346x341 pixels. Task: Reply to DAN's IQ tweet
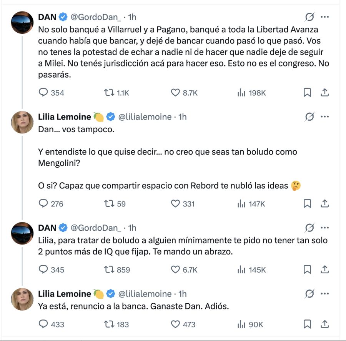click(x=44, y=270)
